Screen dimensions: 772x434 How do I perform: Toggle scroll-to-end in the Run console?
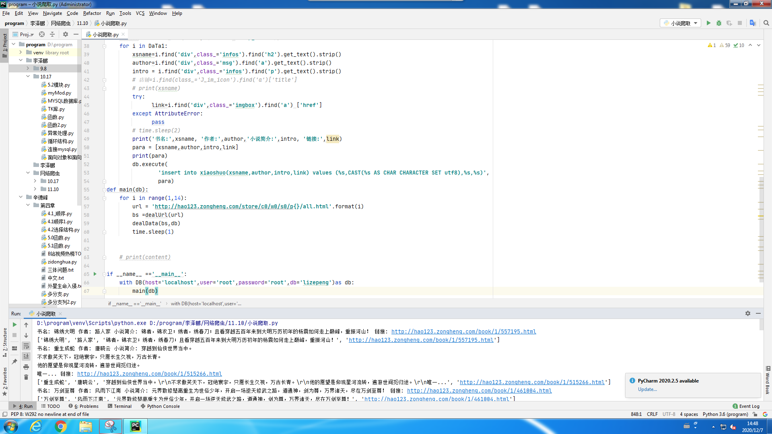[26, 356]
